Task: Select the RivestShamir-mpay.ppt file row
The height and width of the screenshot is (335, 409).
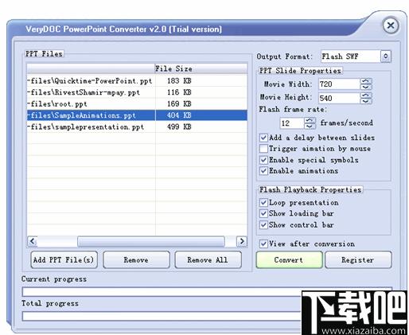Action: [137, 92]
